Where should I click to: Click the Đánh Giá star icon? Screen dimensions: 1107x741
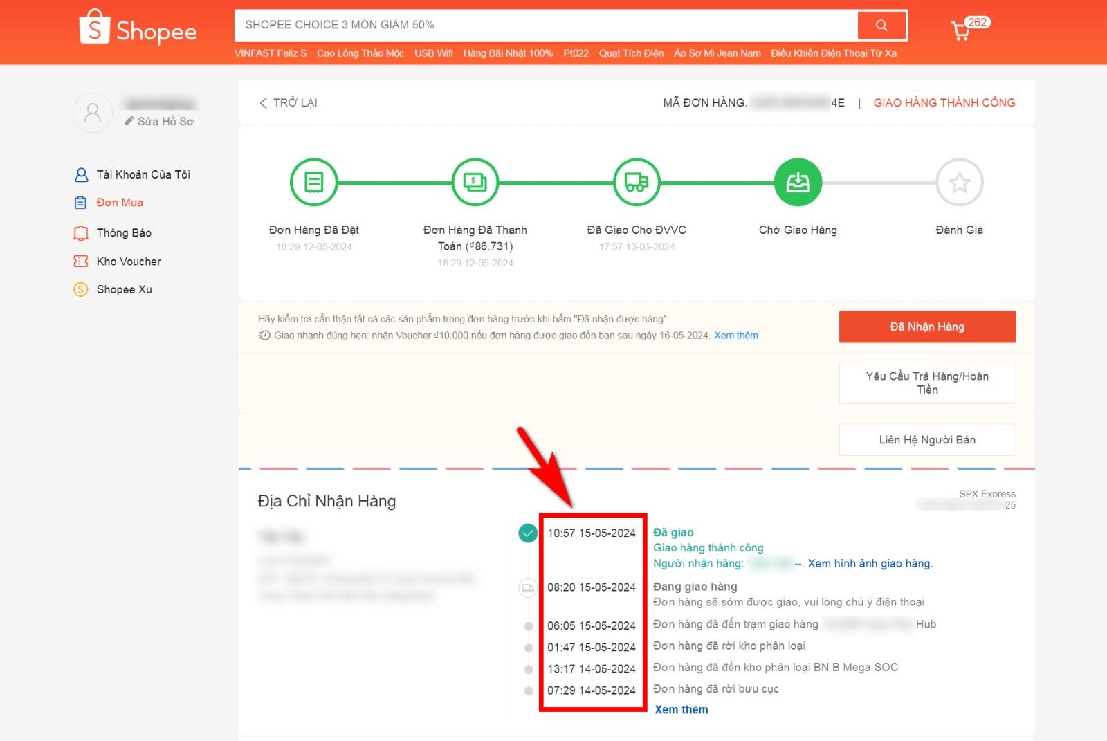pos(959,182)
